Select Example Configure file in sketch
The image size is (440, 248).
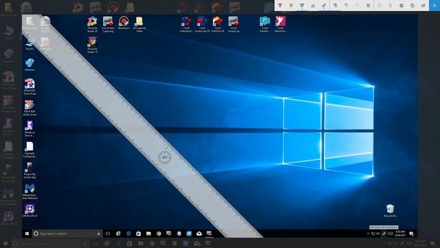coord(30,149)
